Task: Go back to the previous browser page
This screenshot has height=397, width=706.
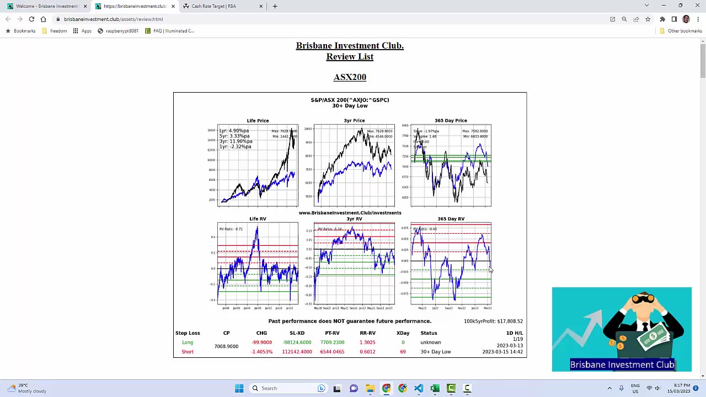Action: tap(8, 19)
